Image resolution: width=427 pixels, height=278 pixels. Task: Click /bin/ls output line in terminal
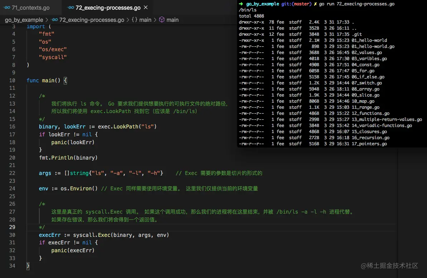tap(248, 10)
